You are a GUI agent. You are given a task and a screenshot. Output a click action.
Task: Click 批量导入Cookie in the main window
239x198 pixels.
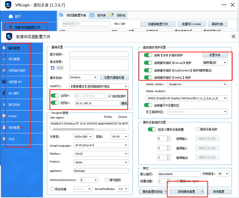click(192, 24)
